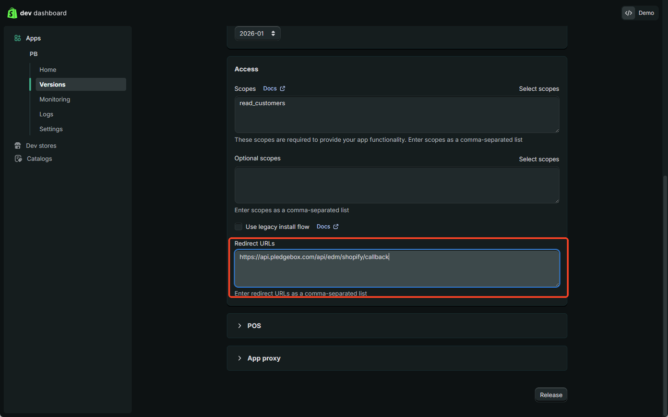Viewport: 668px width, 417px height.
Task: Click external link icon beside legacy flow Docs
Action: [336, 227]
